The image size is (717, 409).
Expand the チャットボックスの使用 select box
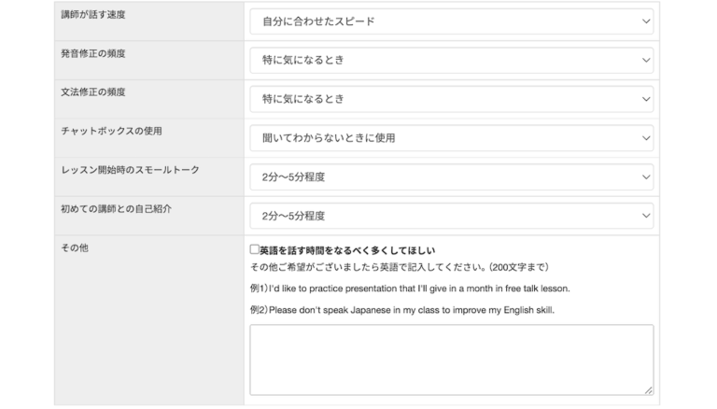[x=451, y=138]
